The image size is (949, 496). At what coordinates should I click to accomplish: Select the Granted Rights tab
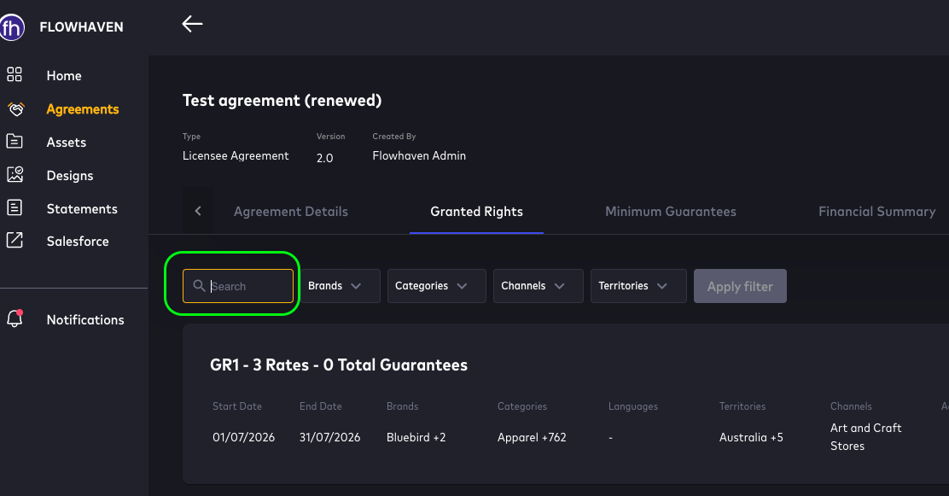[477, 212]
